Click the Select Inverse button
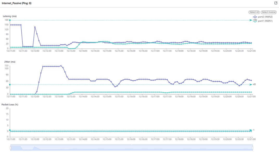 click(269, 12)
